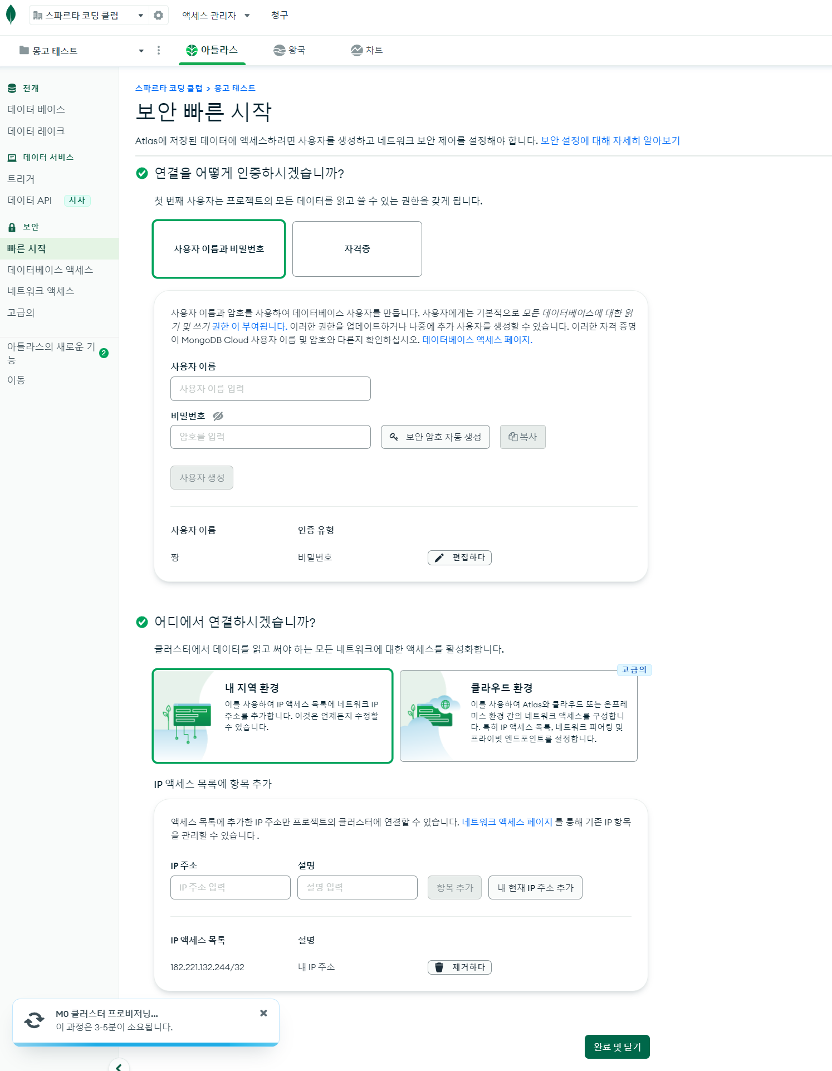Viewport: 832px width, 1071px height.
Task: Click the 완료 및 닫기 button
Action: [617, 1047]
